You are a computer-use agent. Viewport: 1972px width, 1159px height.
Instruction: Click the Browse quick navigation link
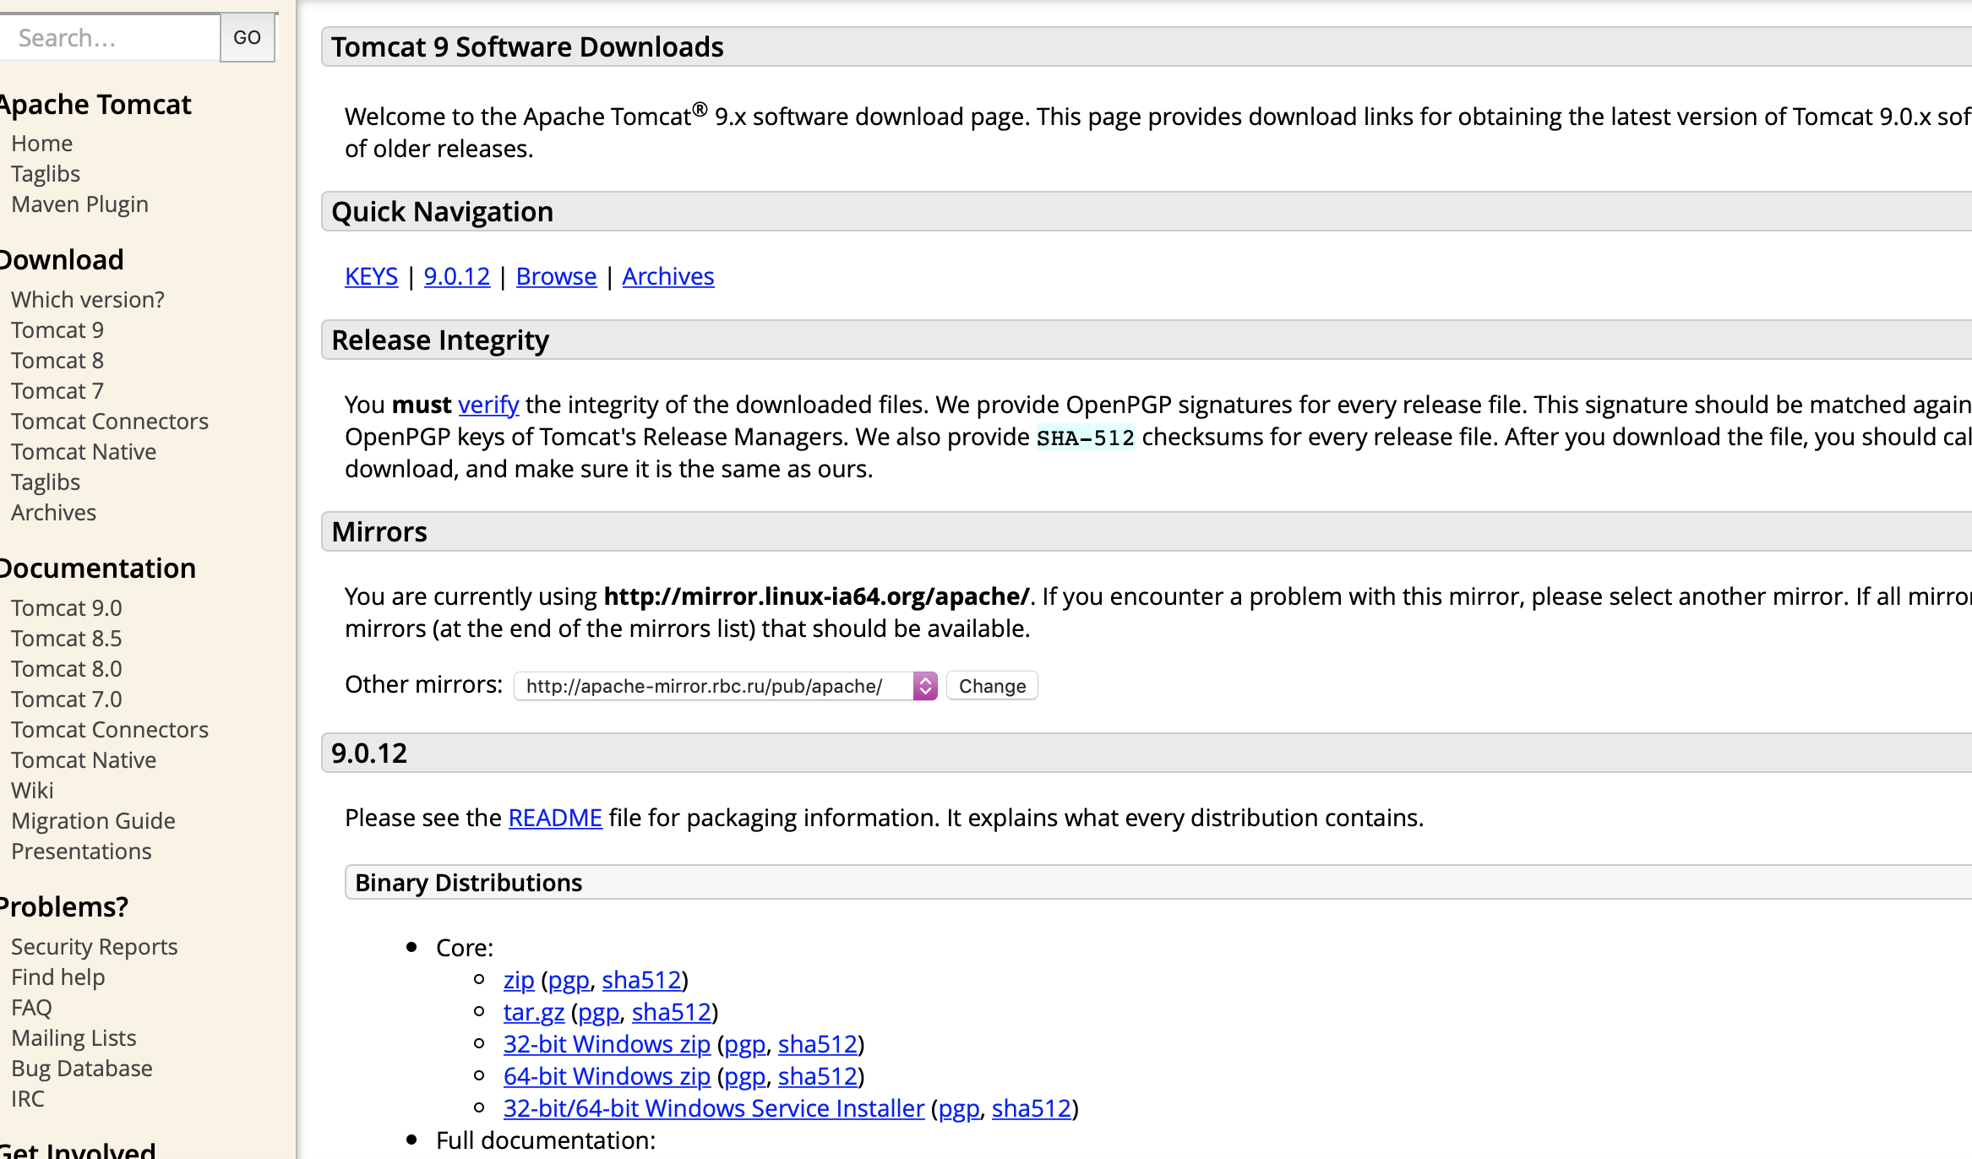(x=556, y=276)
